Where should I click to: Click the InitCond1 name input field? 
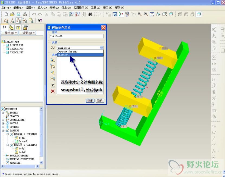76,36
